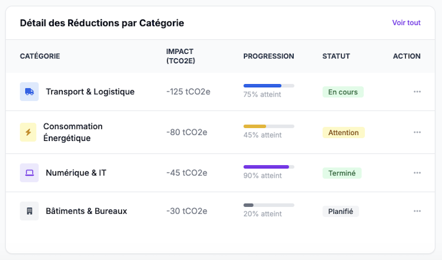Open the actions menu for Consommation Énergétique
Image resolution: width=442 pixels, height=260 pixels.
[x=417, y=132]
